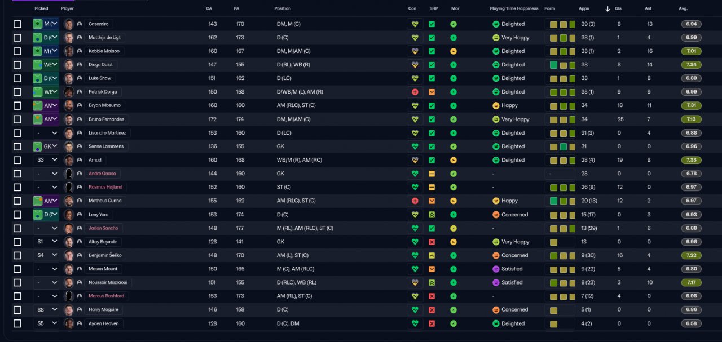This screenshot has width=722, height=342.
Task: Open Diogo Dalot's player name link
Action: (100, 65)
